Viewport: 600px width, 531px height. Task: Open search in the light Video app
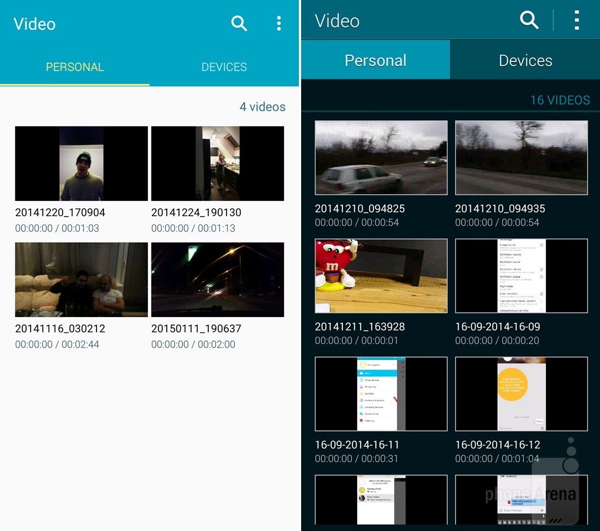pos(239,23)
